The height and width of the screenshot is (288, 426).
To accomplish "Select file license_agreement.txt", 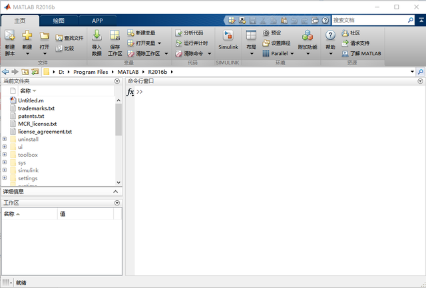I will click(45, 132).
